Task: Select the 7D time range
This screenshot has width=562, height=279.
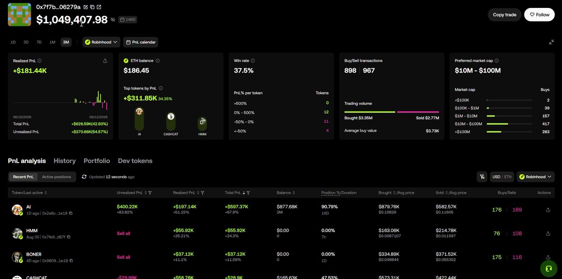Action: (39, 42)
